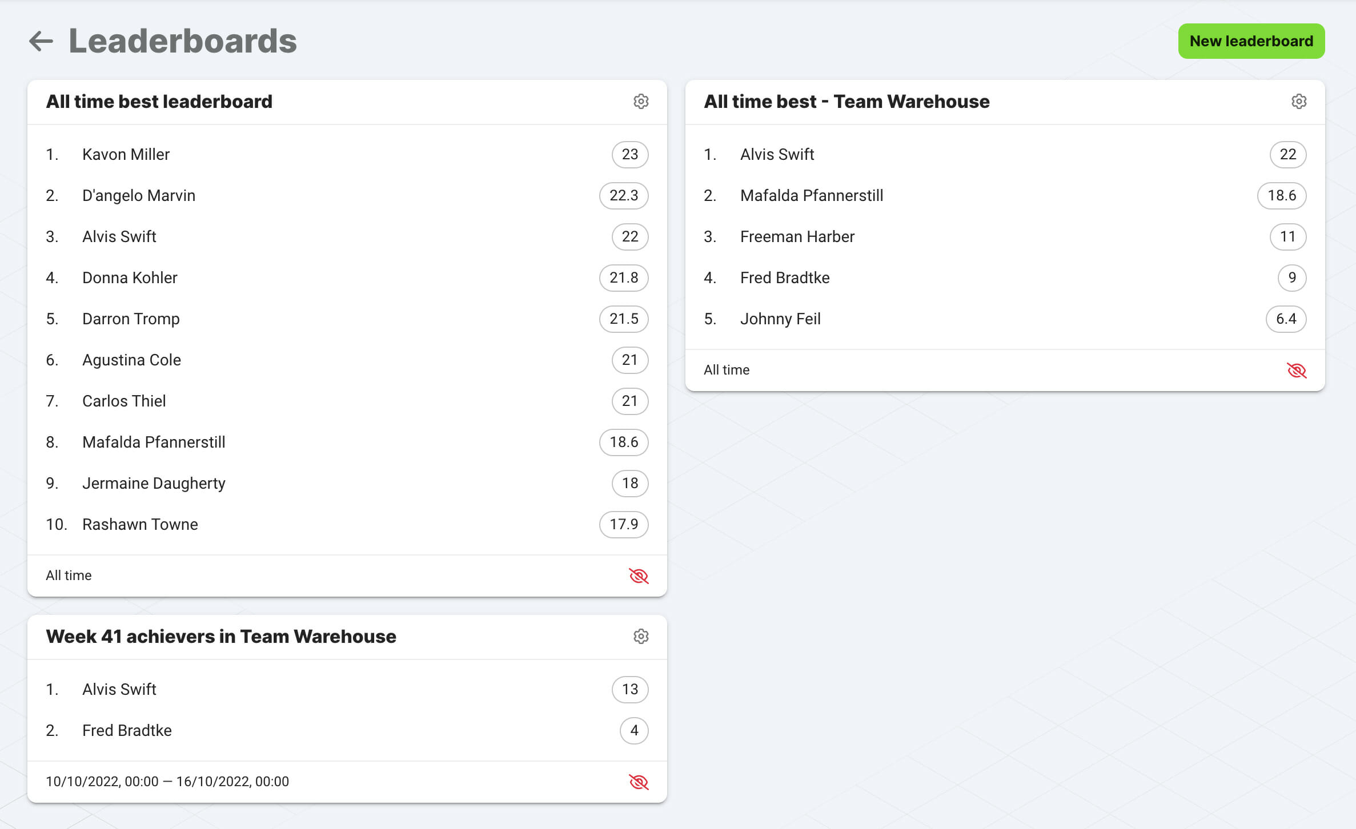Click Johnny Feil's 6.4 score badge

click(1286, 319)
